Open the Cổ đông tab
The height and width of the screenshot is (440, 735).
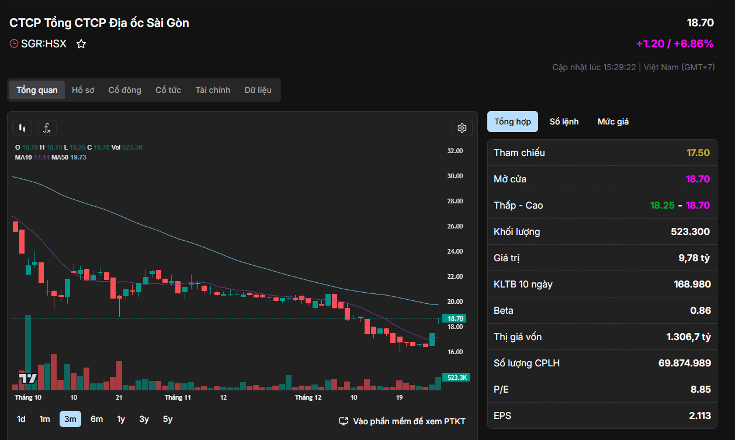click(x=124, y=90)
